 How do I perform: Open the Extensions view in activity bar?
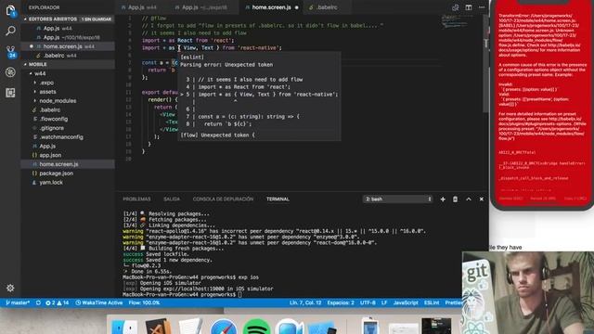click(10, 93)
